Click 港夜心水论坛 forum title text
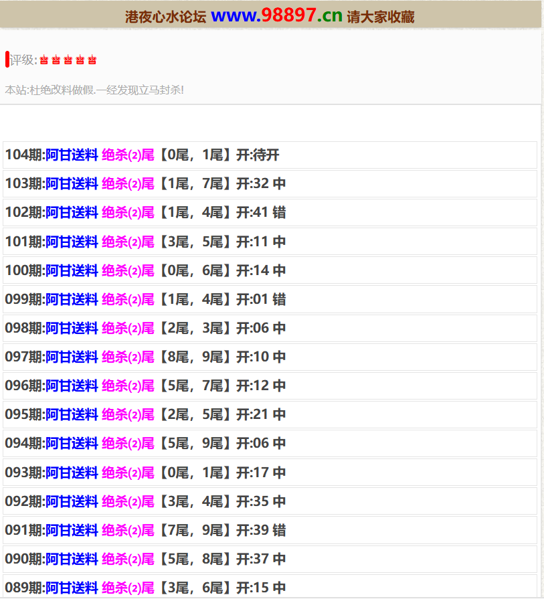Viewport: 544px width, 599px height. point(165,17)
